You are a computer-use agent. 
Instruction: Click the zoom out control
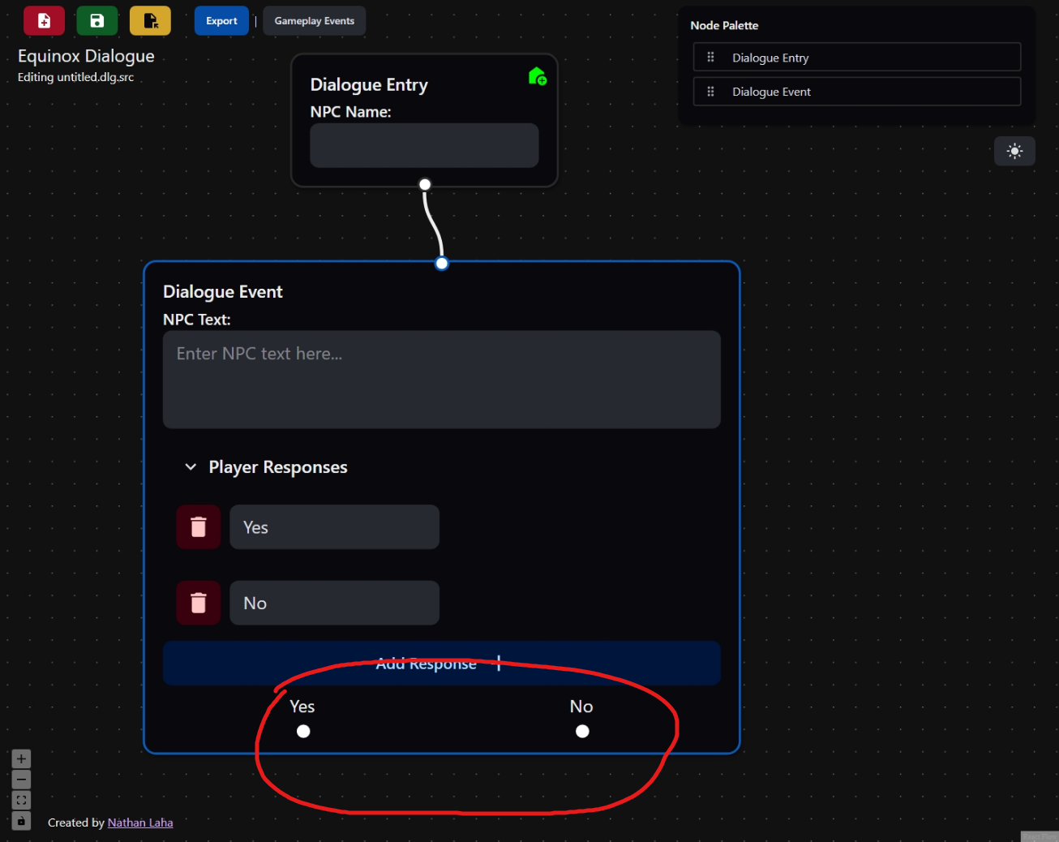coord(21,779)
